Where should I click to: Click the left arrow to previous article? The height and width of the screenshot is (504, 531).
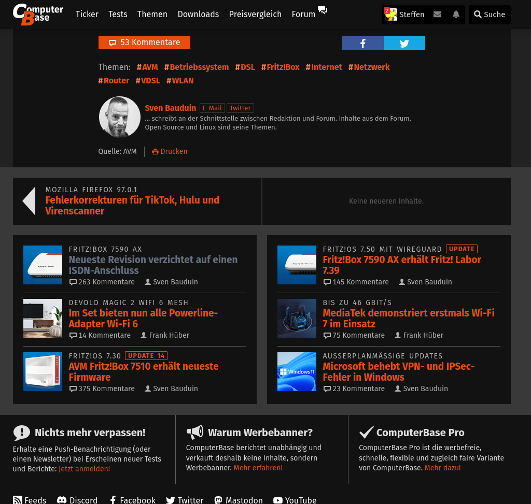tap(29, 201)
